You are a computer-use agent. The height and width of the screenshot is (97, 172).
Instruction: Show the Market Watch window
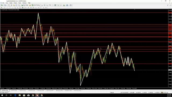coord(9,5)
